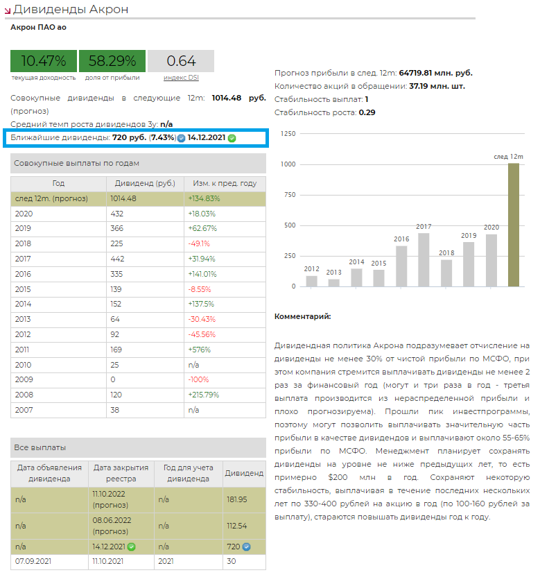Click the +134.83% change value

(x=204, y=198)
